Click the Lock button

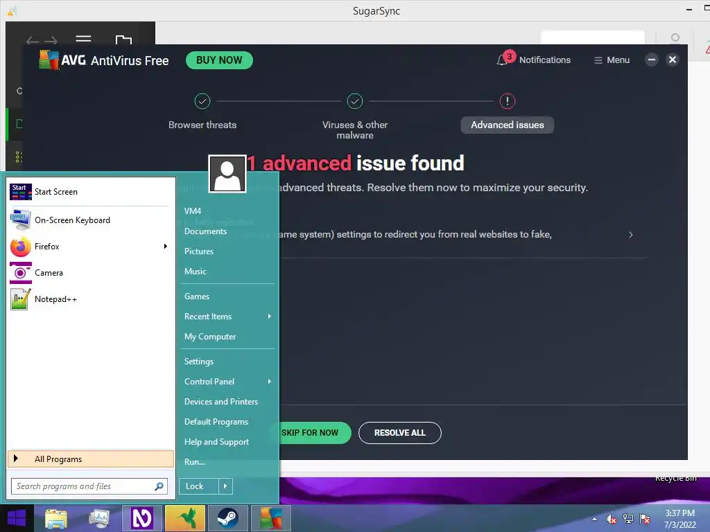tap(199, 486)
